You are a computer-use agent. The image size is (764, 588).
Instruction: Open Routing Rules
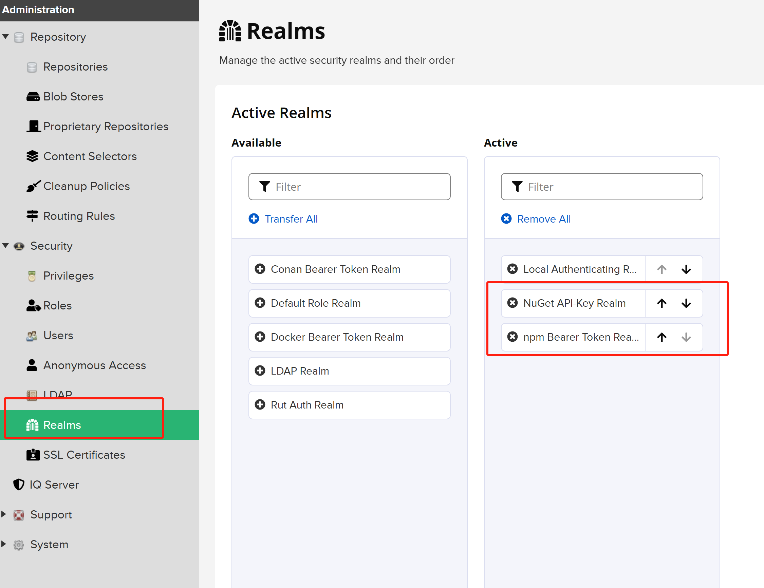point(79,216)
